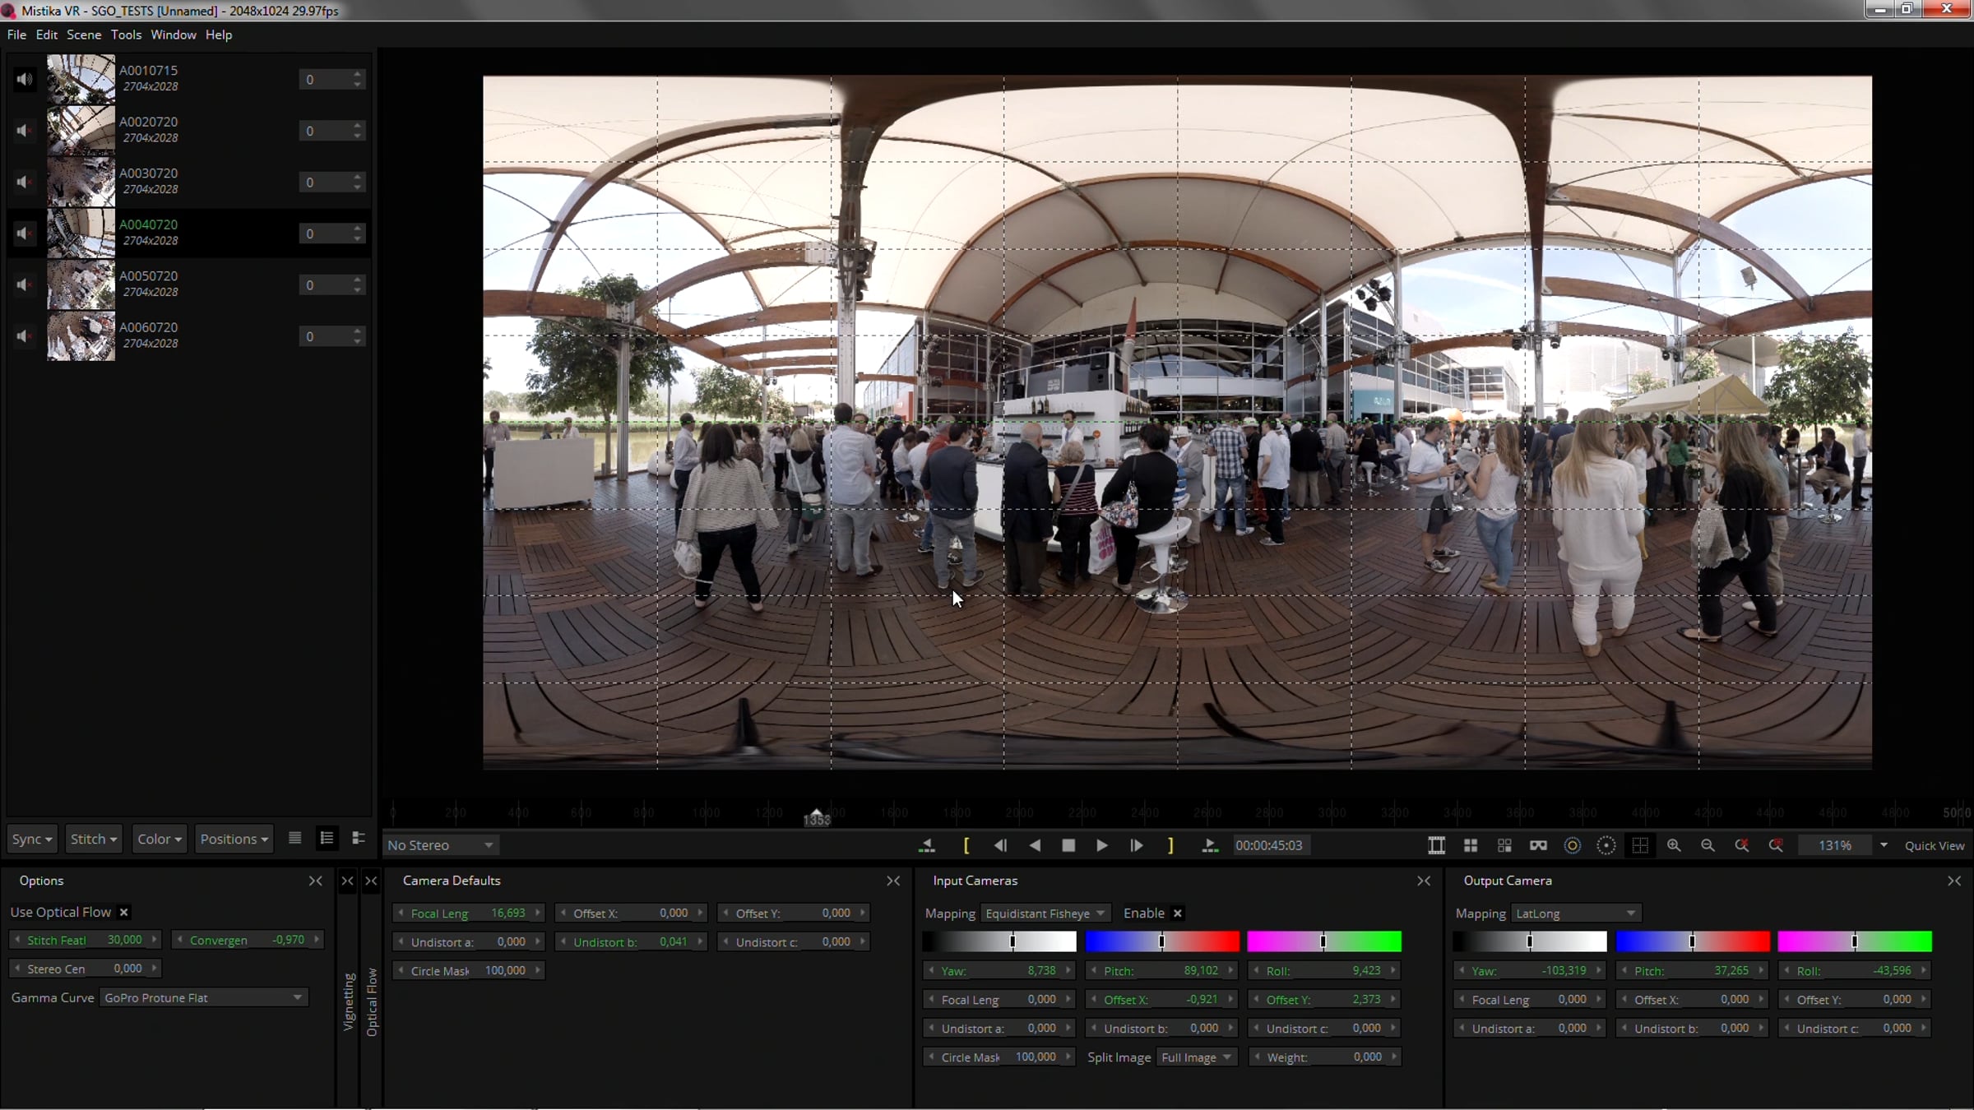Open the No Stereo dropdown
Screen dimensions: 1974x1110
click(x=440, y=845)
